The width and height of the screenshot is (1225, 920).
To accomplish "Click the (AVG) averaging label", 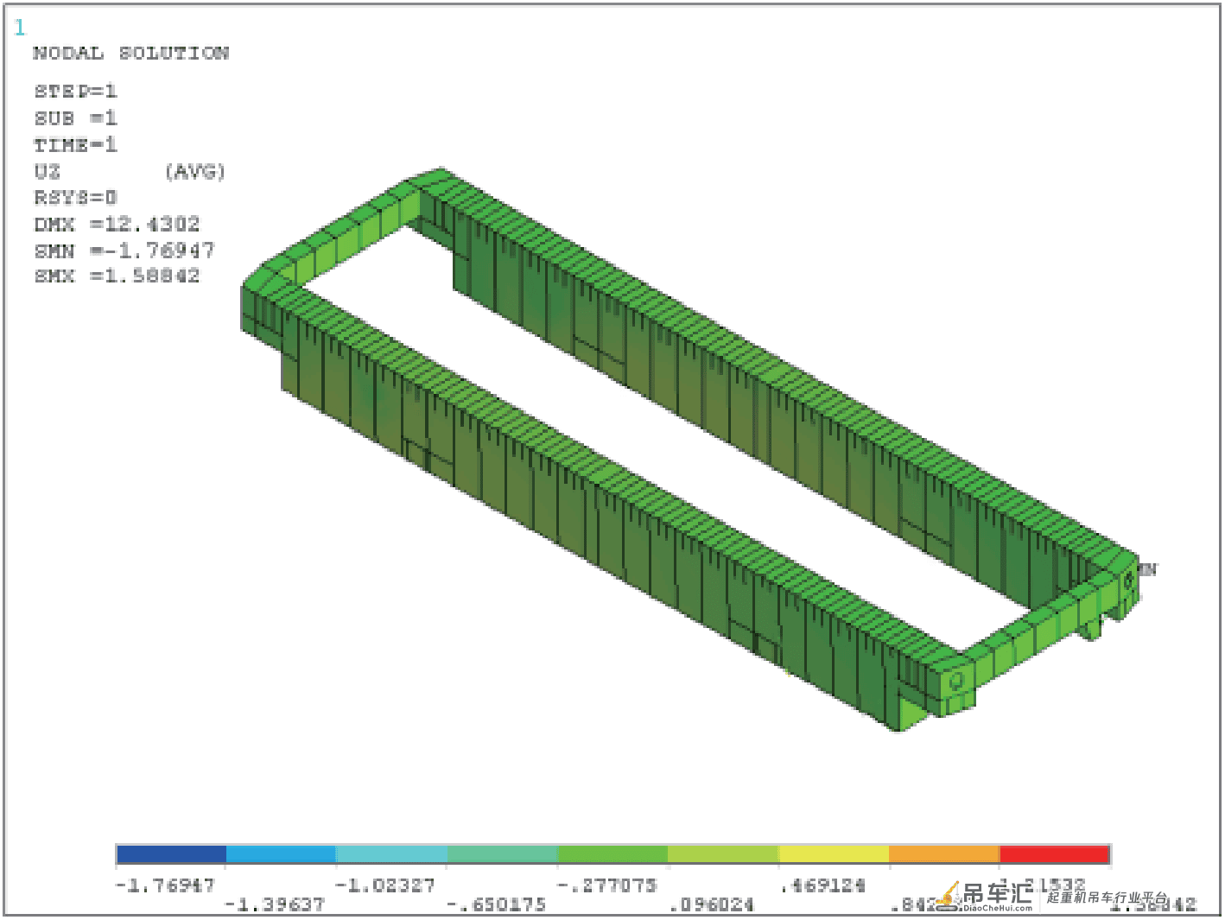I will 195,171.
